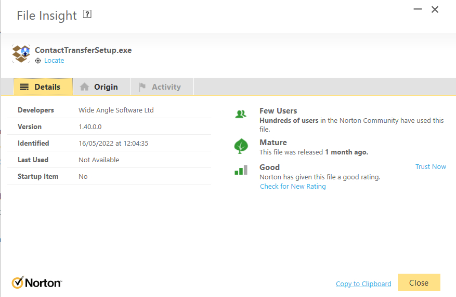Click the 'Good' rating heading
This screenshot has height=297, width=456.
coord(269,167)
